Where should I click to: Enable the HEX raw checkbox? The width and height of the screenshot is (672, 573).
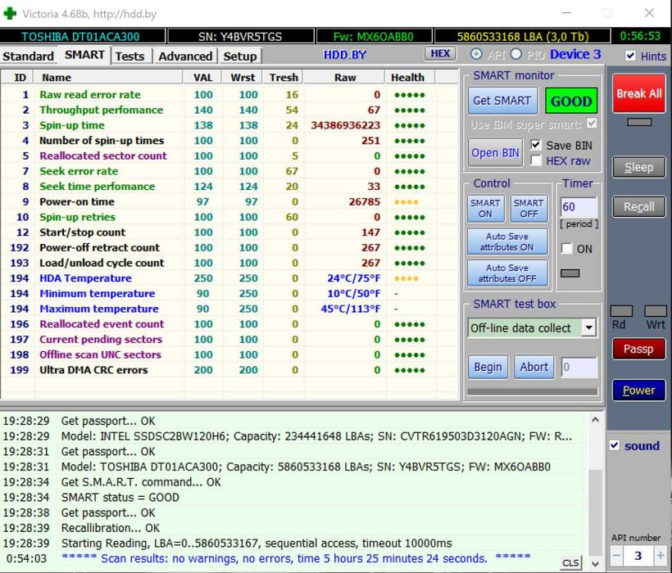536,160
